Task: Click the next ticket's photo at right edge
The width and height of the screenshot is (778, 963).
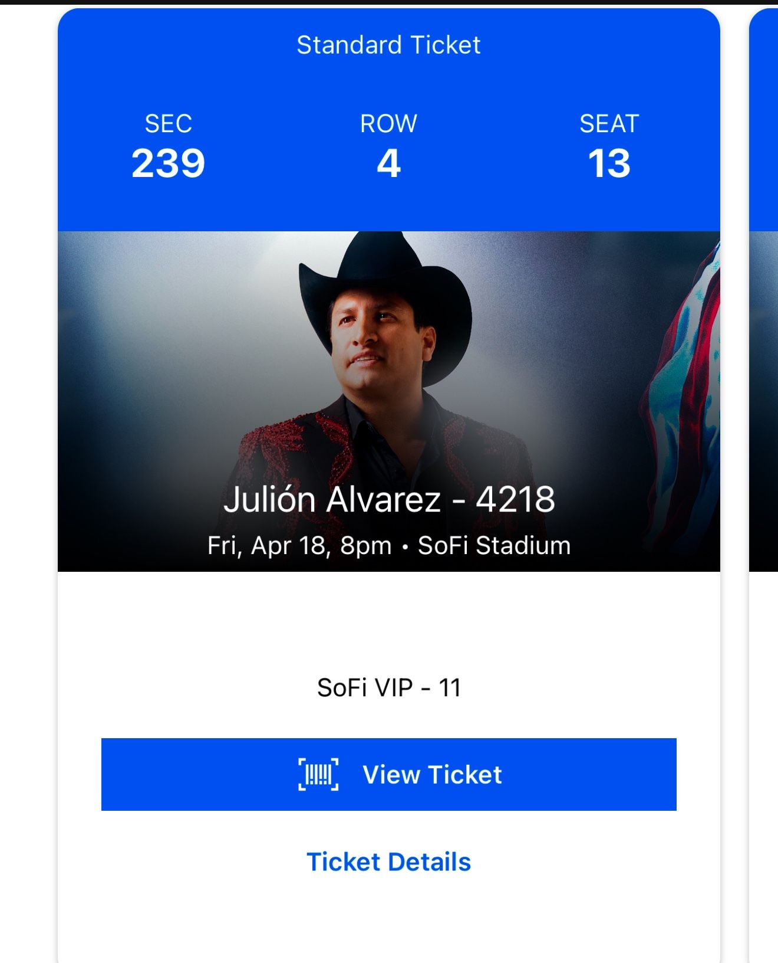Action: (764, 401)
